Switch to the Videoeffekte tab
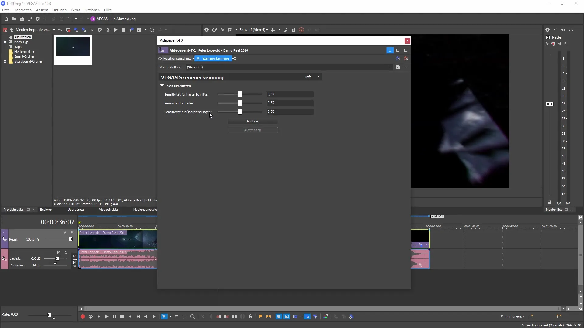The image size is (584, 328). point(109,210)
